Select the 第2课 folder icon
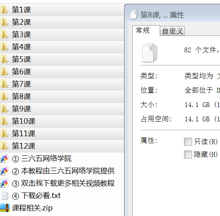 coord(4,22)
